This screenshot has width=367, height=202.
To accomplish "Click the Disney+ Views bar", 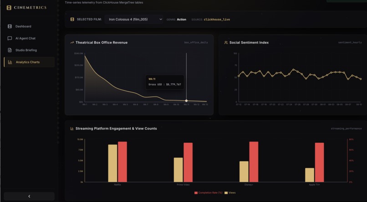I will tap(244, 172).
